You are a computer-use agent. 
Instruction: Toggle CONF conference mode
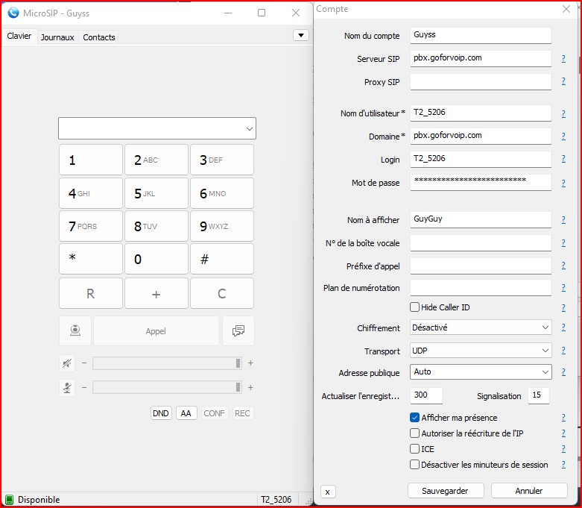[214, 413]
